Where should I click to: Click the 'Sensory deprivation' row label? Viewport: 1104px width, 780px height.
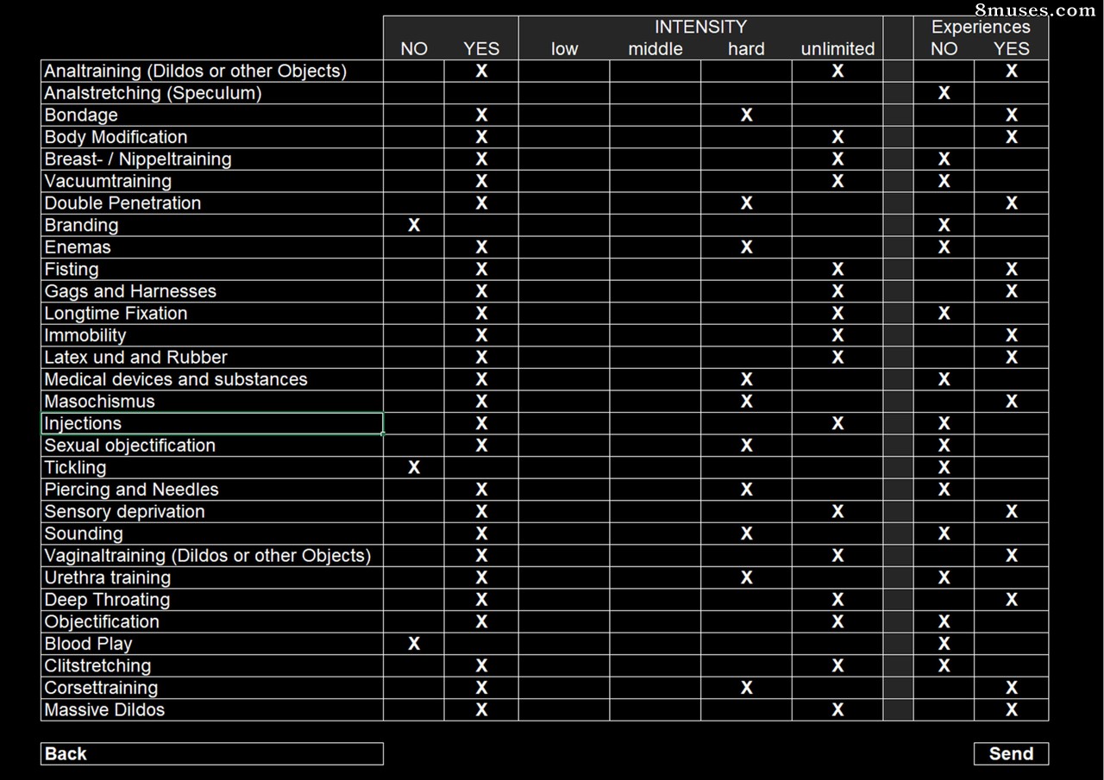tap(124, 512)
